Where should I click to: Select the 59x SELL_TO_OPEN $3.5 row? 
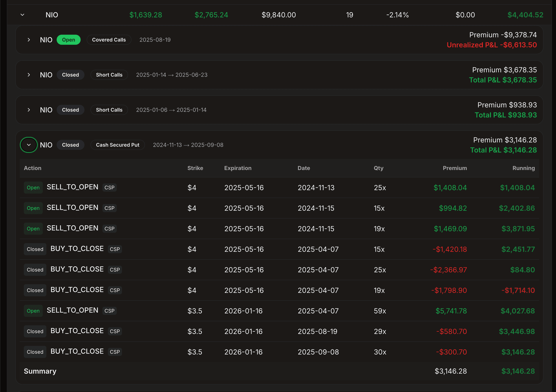(72, 310)
